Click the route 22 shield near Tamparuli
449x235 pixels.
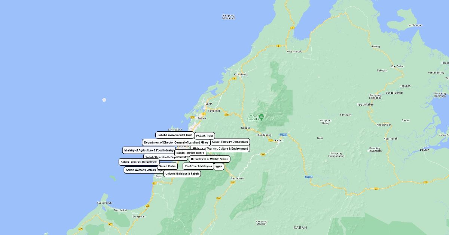(x=226, y=115)
